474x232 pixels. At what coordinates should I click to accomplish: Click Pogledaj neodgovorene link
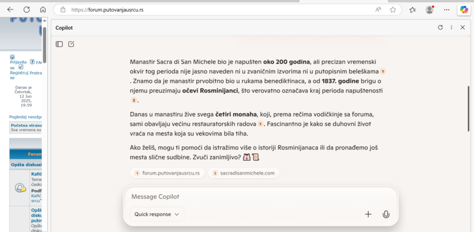click(25, 117)
